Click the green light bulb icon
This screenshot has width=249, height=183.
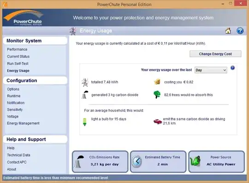(x=85, y=122)
